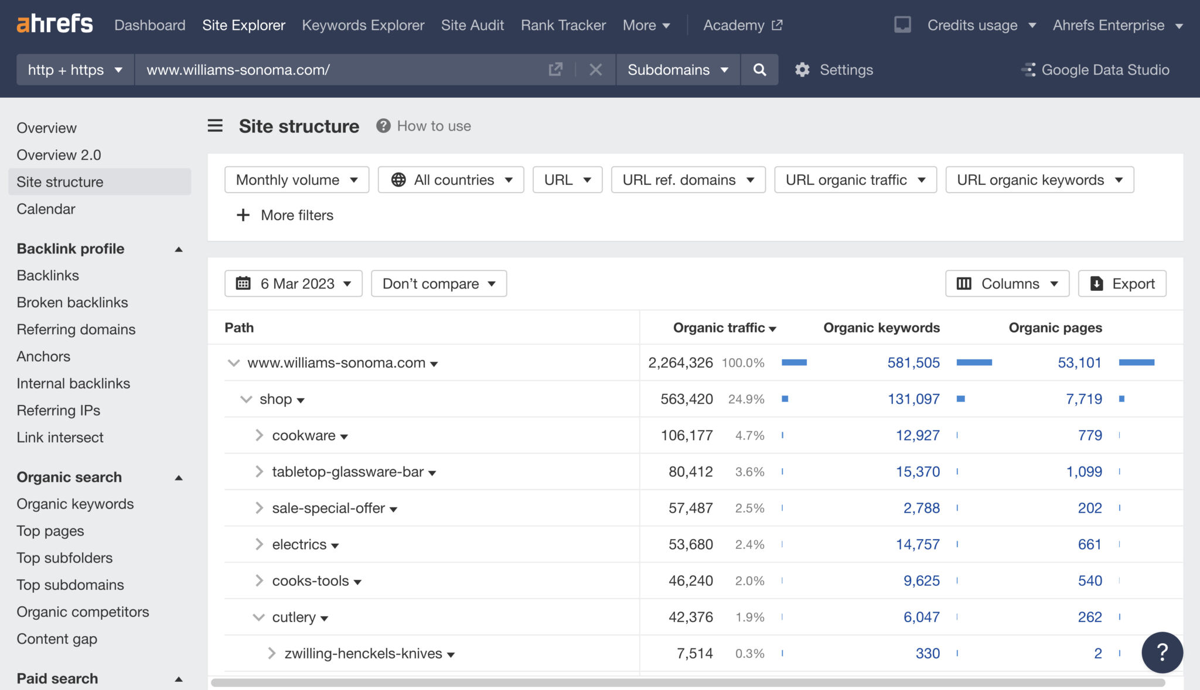
Task: Open the All countries filter
Action: (x=450, y=180)
